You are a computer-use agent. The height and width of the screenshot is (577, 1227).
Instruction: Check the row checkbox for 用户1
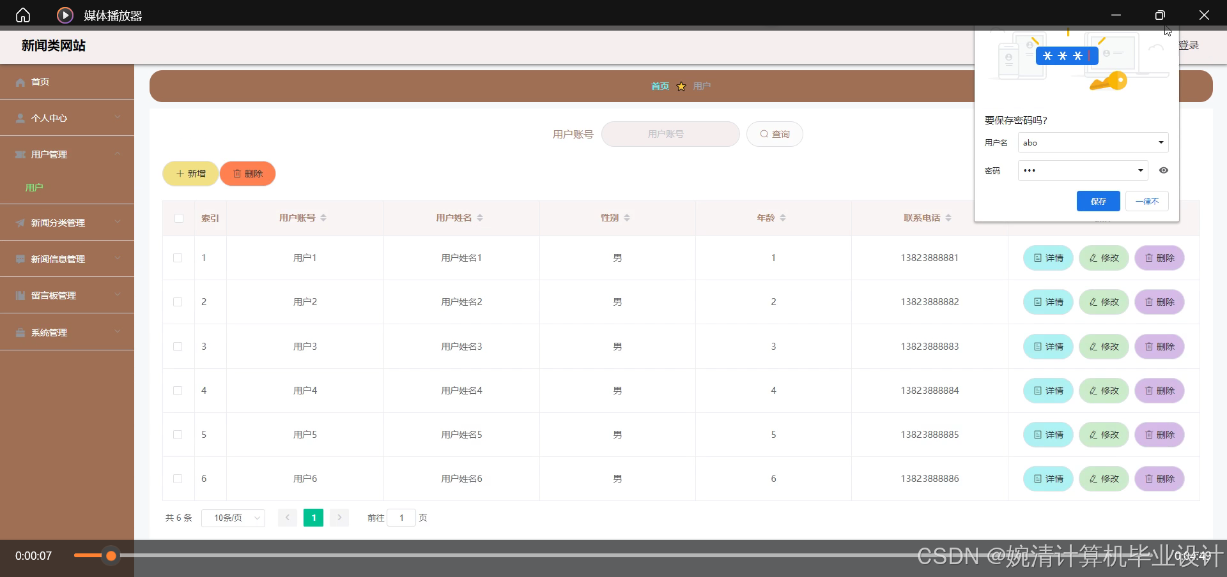(178, 258)
